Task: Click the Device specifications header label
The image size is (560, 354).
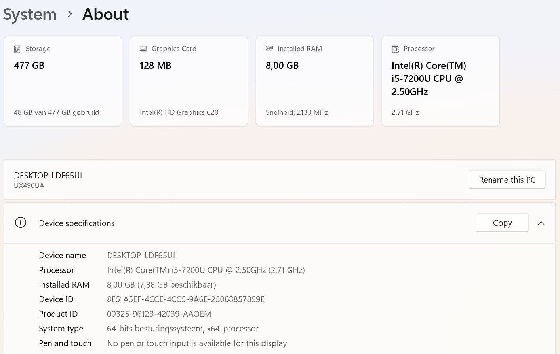Action: [x=77, y=223]
